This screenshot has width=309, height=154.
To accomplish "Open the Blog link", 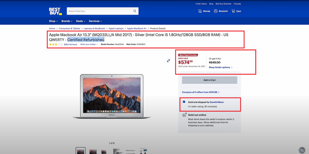I will [211, 4].
